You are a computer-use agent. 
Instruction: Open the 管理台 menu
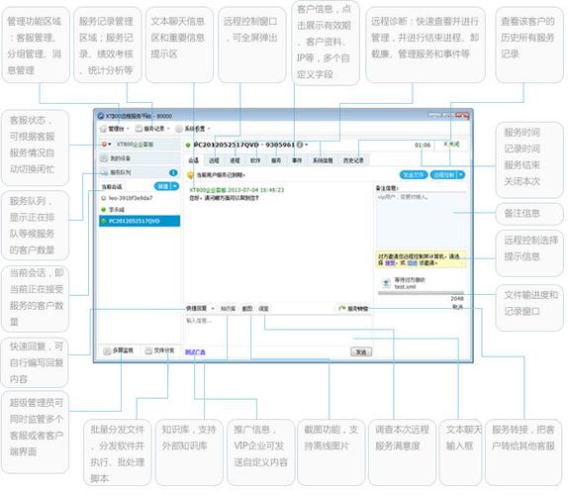[115, 129]
